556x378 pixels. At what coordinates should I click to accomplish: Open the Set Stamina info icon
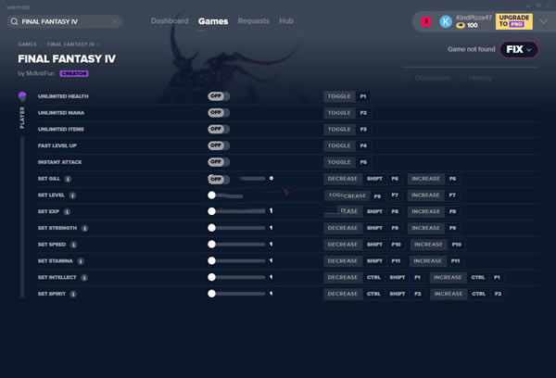tap(82, 261)
